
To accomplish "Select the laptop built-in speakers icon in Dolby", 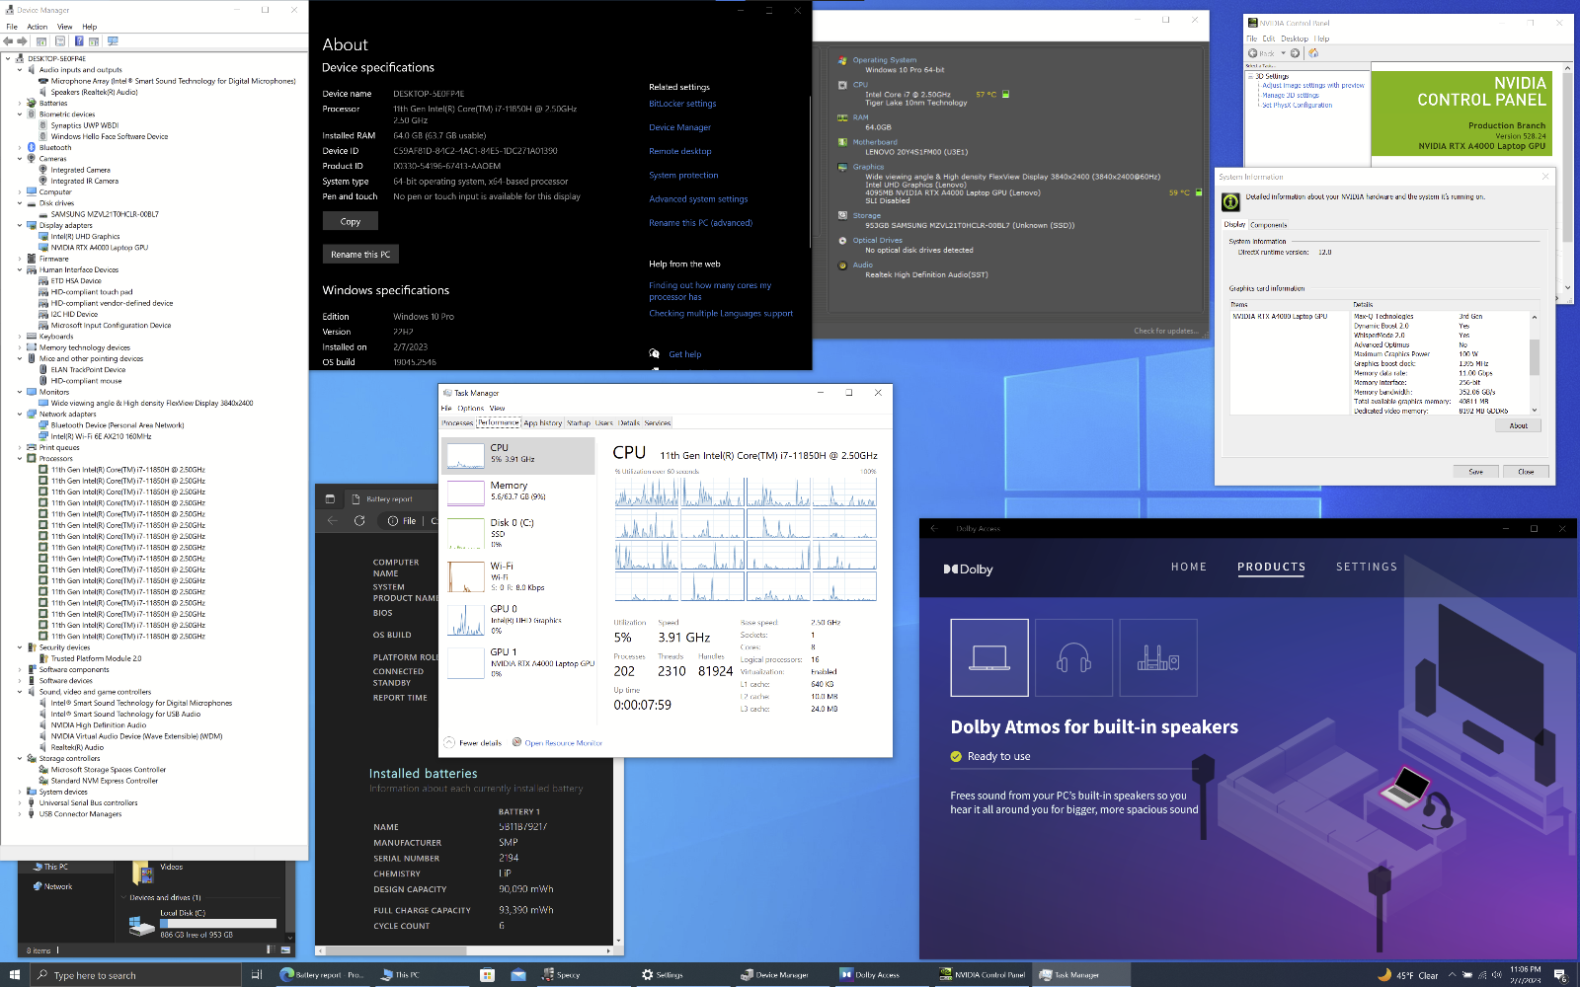I will pyautogui.click(x=989, y=657).
